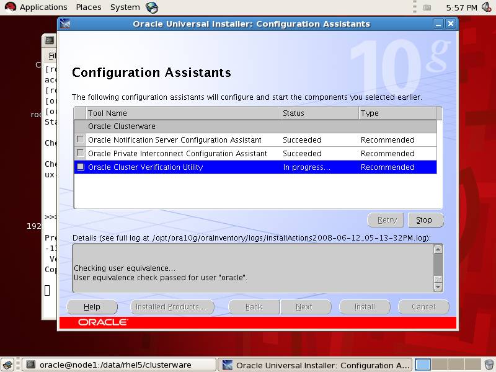This screenshot has height=372, width=496.
Task: Open the System menu
Action: click(x=125, y=7)
